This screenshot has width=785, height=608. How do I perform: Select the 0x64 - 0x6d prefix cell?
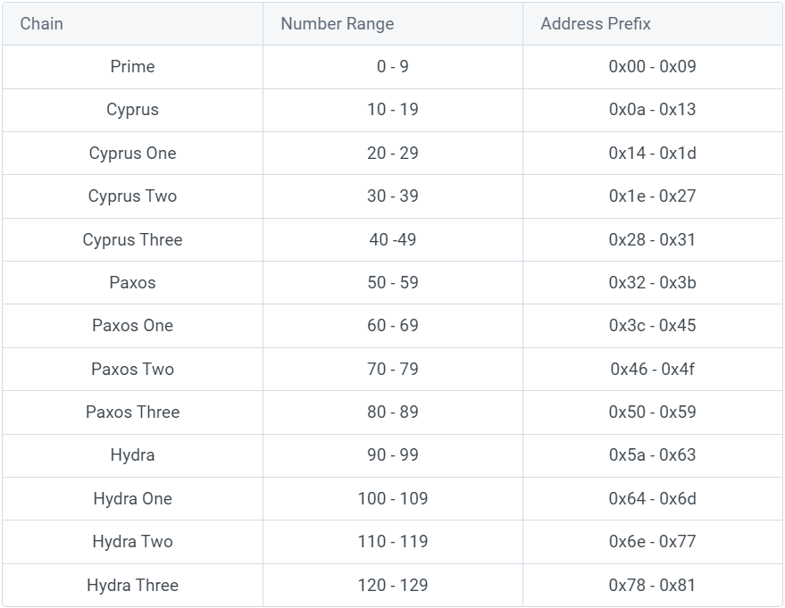tap(652, 499)
